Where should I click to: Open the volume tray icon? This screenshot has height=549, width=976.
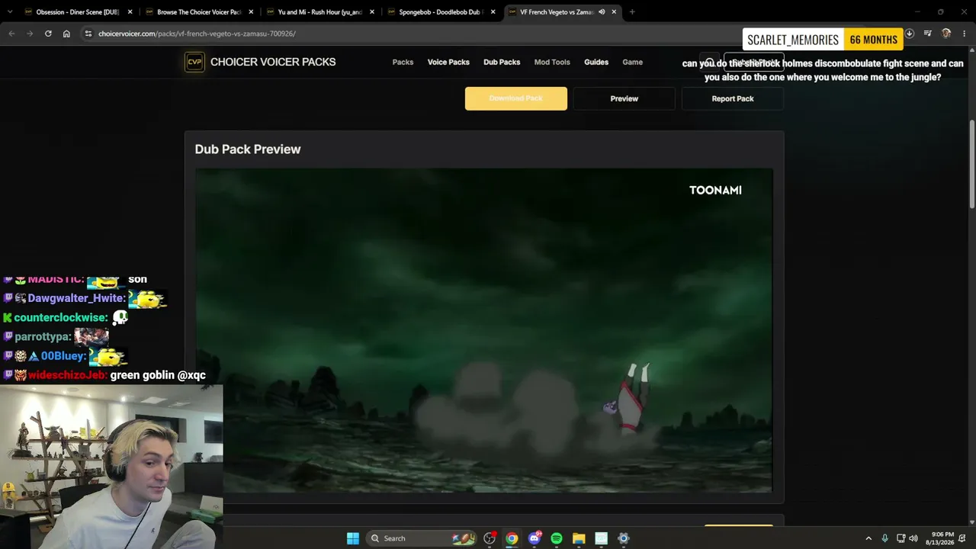pyautogui.click(x=913, y=538)
